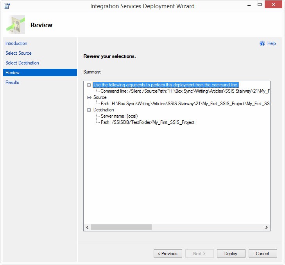The image size is (285, 265).
Task: Click the summary horizontal scrollbar thumb
Action: (x=121, y=227)
